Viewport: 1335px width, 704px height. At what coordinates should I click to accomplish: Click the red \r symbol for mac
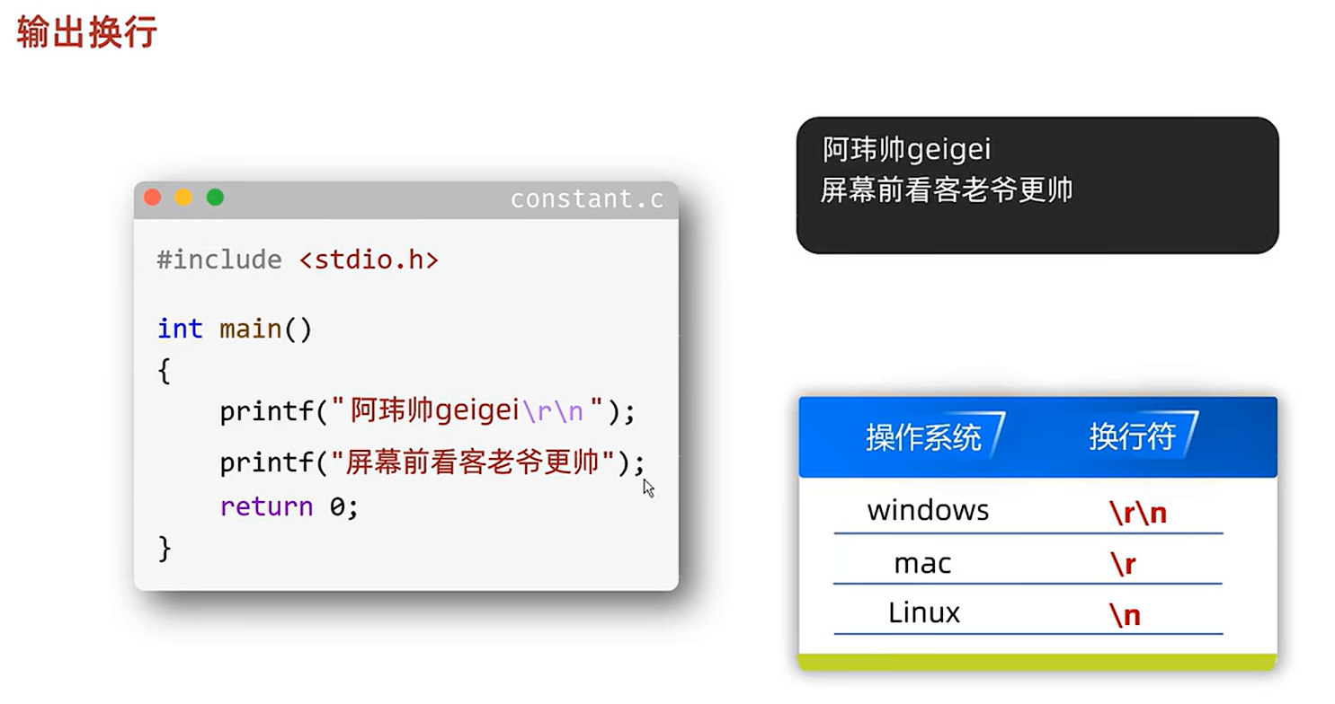coord(1123,565)
